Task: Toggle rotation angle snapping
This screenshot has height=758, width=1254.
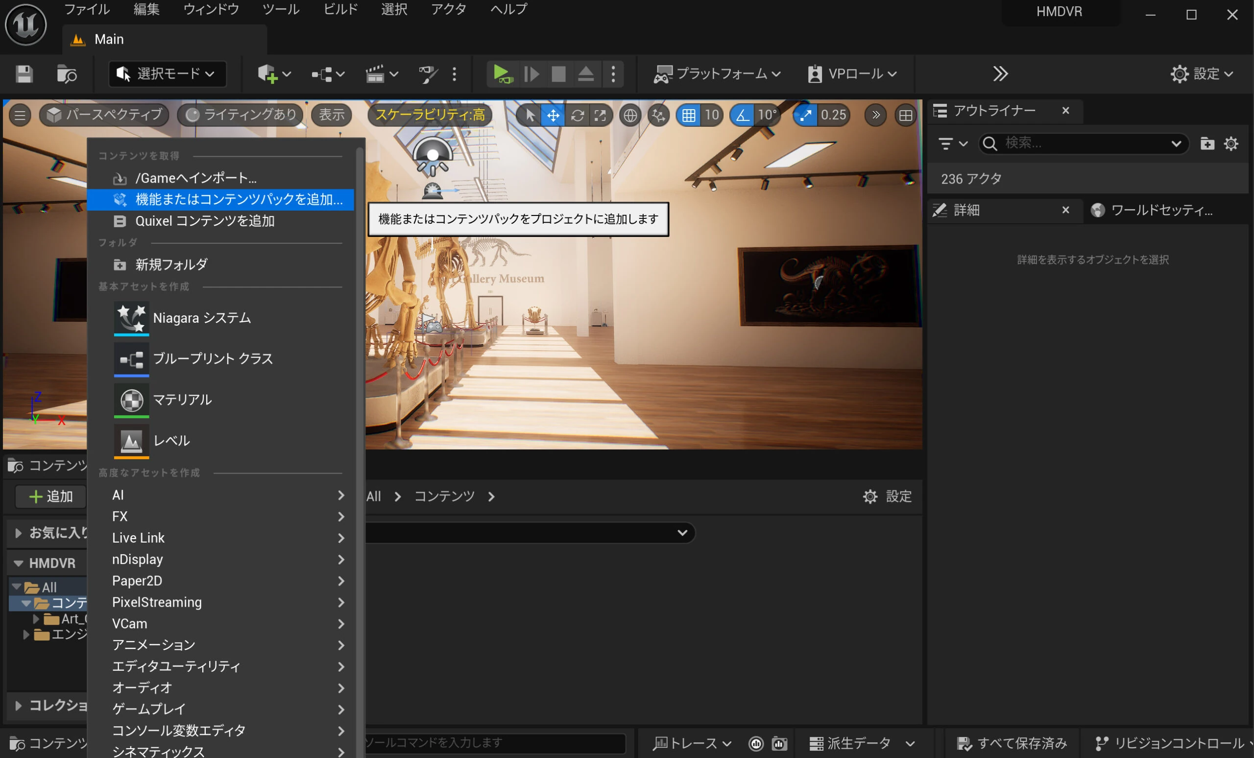Action: point(742,116)
